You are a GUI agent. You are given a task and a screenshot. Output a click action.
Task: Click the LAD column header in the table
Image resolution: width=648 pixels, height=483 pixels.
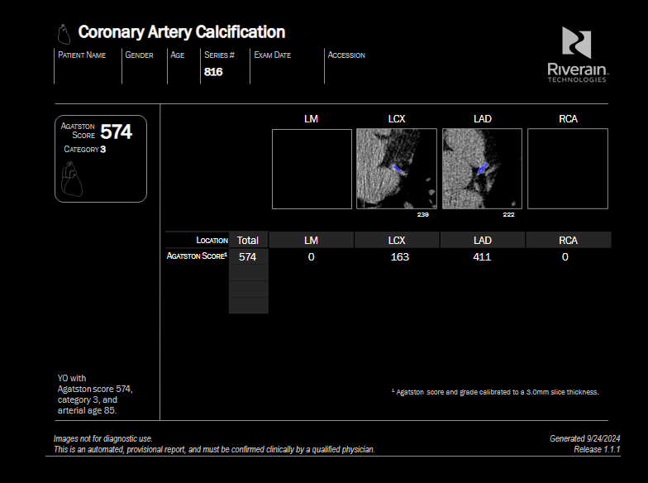483,240
